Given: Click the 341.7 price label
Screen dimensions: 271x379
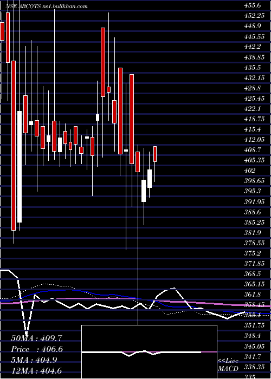Looking at the screenshot, I should (252, 356).
